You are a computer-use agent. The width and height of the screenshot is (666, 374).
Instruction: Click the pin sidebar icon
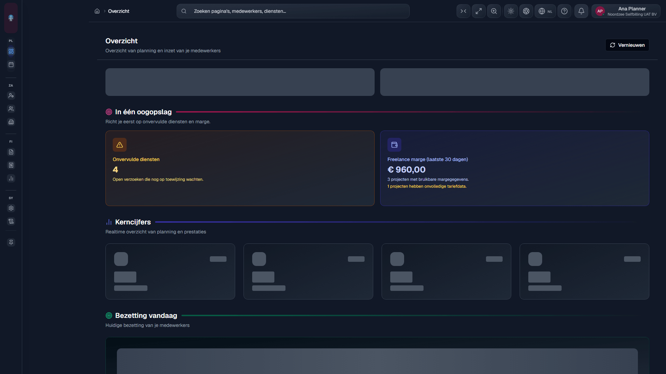click(x=11, y=242)
